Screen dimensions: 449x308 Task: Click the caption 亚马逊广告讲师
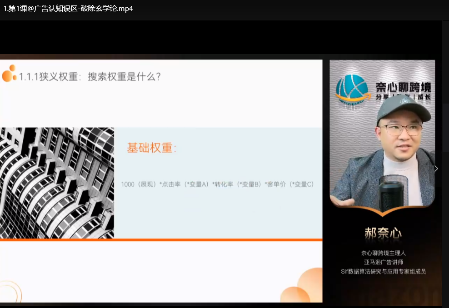pos(383,262)
